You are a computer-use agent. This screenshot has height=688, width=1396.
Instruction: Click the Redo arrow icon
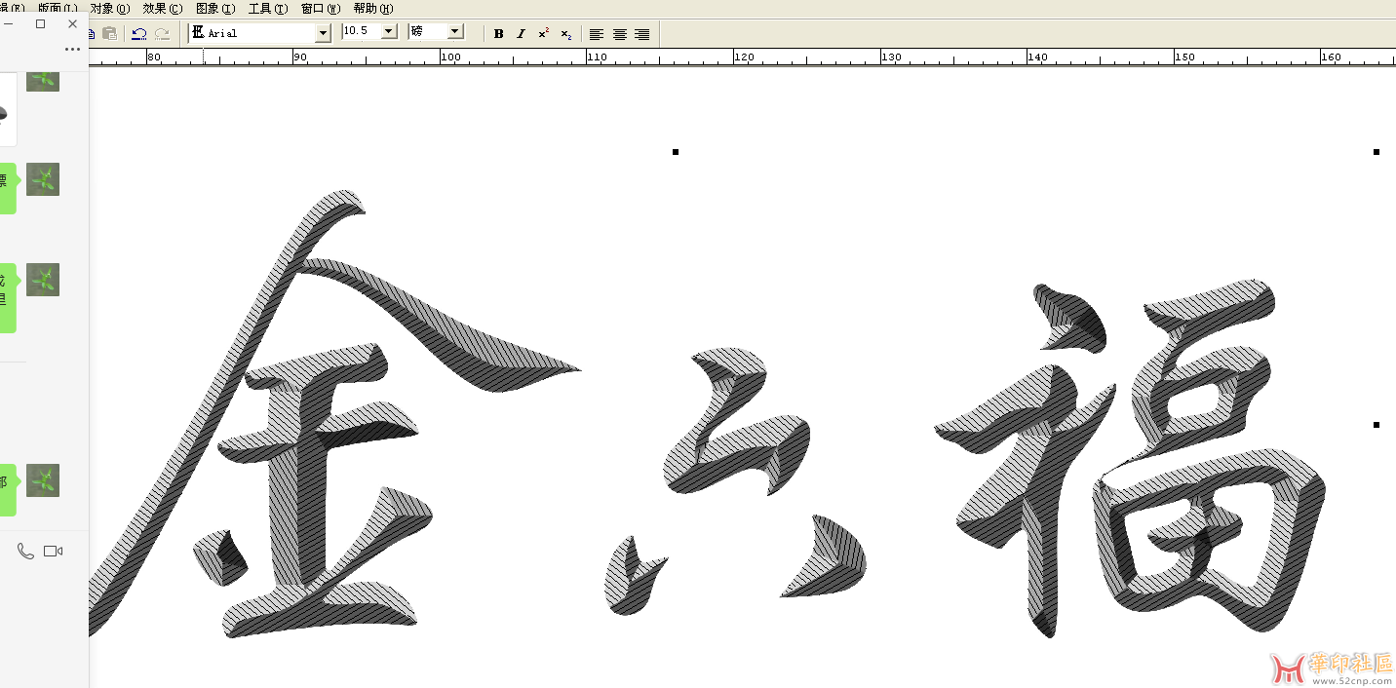(162, 33)
